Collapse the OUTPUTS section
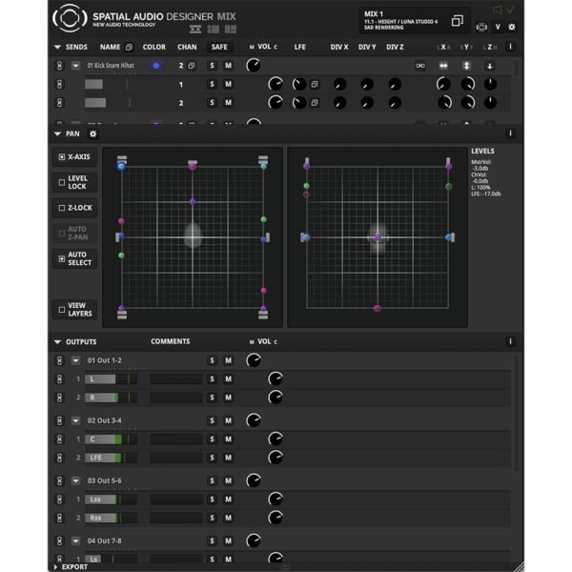Screen dimensions: 572x572 click(x=57, y=342)
